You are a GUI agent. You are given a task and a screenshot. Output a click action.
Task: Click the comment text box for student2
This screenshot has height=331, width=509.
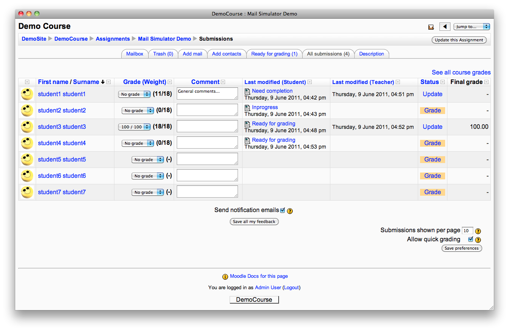[207, 110]
